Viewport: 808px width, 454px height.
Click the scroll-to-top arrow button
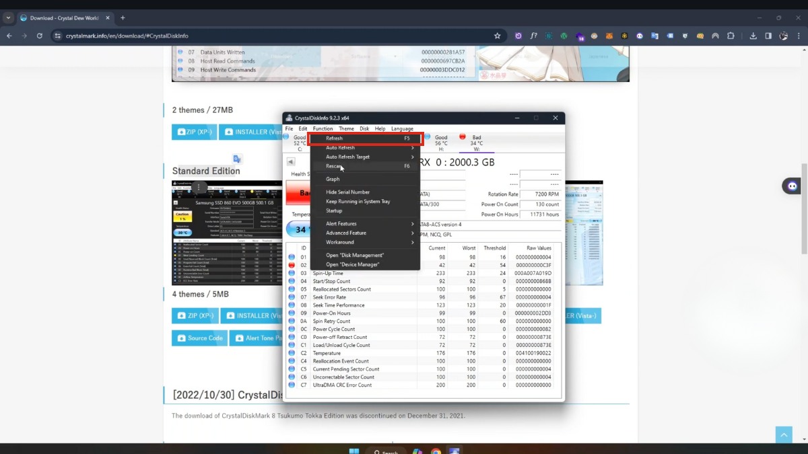coord(784,434)
